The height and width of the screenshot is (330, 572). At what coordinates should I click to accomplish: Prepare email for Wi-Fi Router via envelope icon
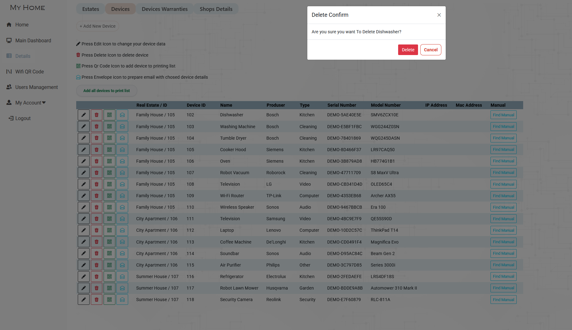click(122, 196)
